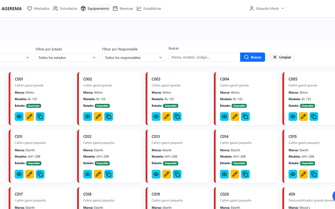Expand the Todos los responsables dropdown

(x=133, y=58)
